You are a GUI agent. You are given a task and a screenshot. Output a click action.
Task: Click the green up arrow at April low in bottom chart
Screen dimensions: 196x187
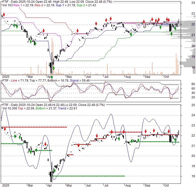(x=55, y=171)
